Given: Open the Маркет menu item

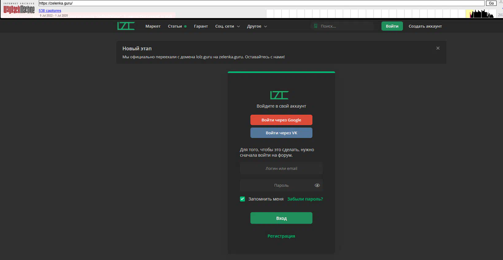Looking at the screenshot, I should pyautogui.click(x=153, y=26).
